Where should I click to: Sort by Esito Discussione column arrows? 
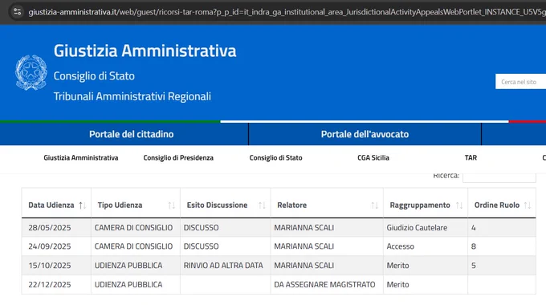(x=262, y=205)
